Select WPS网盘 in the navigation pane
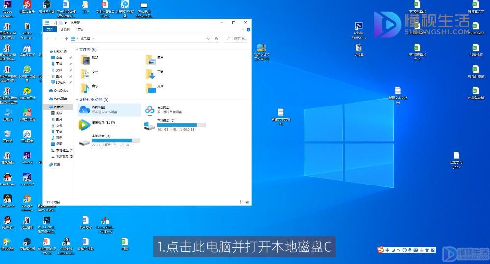The width and height of the screenshot is (490, 264). [58, 99]
